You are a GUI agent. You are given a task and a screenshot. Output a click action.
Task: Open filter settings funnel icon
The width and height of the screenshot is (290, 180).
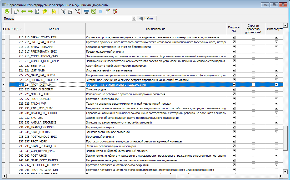click(x=63, y=12)
